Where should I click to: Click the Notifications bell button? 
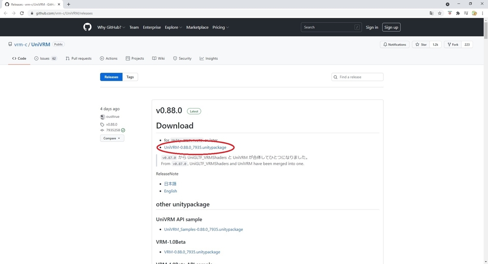pyautogui.click(x=394, y=44)
